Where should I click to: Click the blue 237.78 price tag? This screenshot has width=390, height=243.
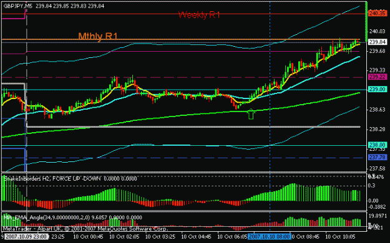[378, 157]
